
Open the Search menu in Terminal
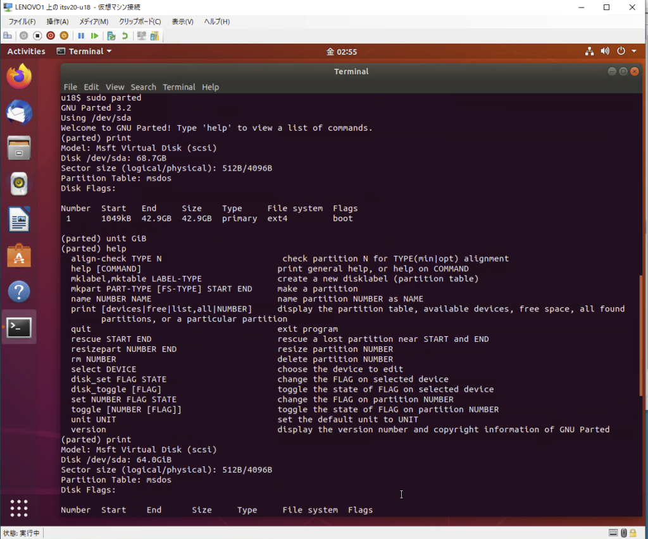click(x=143, y=87)
